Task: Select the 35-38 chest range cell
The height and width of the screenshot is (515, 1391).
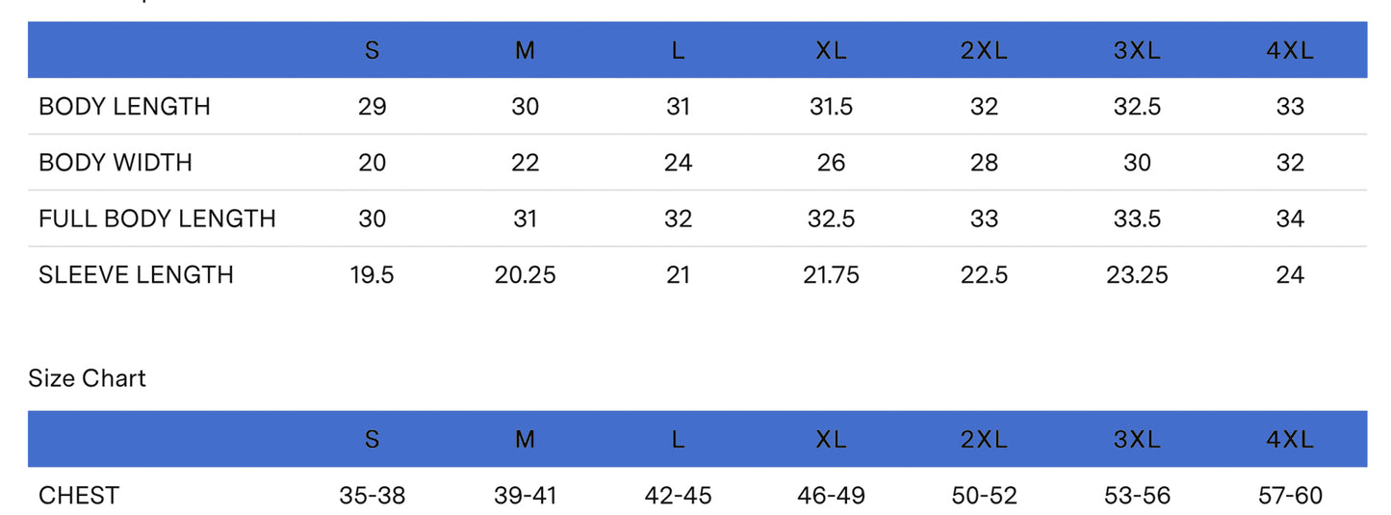Action: point(372,496)
